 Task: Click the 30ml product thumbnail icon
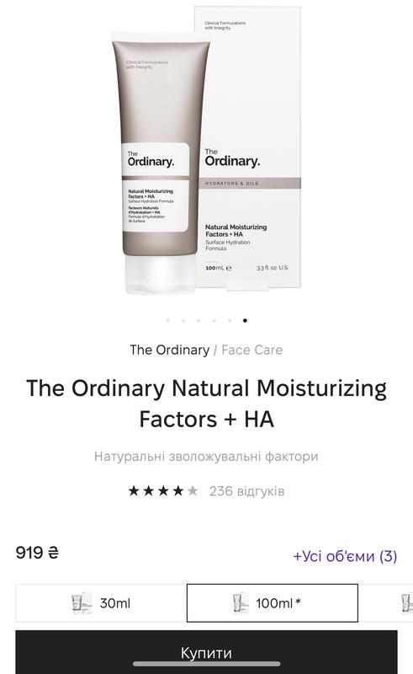coord(82,603)
